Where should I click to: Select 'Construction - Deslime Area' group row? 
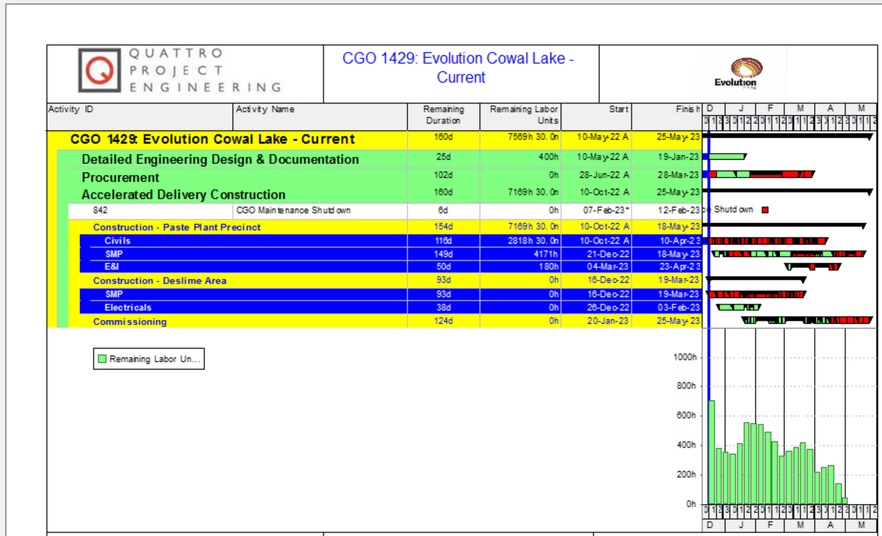click(385, 280)
